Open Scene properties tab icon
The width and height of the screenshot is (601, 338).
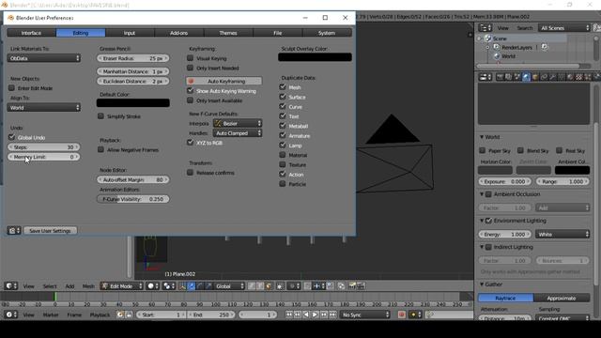tap(517, 77)
